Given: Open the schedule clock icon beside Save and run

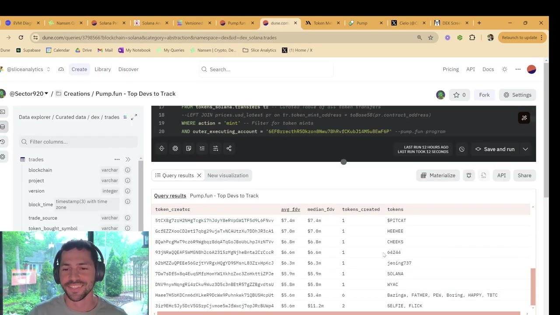Looking at the screenshot, I should pyautogui.click(x=462, y=149).
